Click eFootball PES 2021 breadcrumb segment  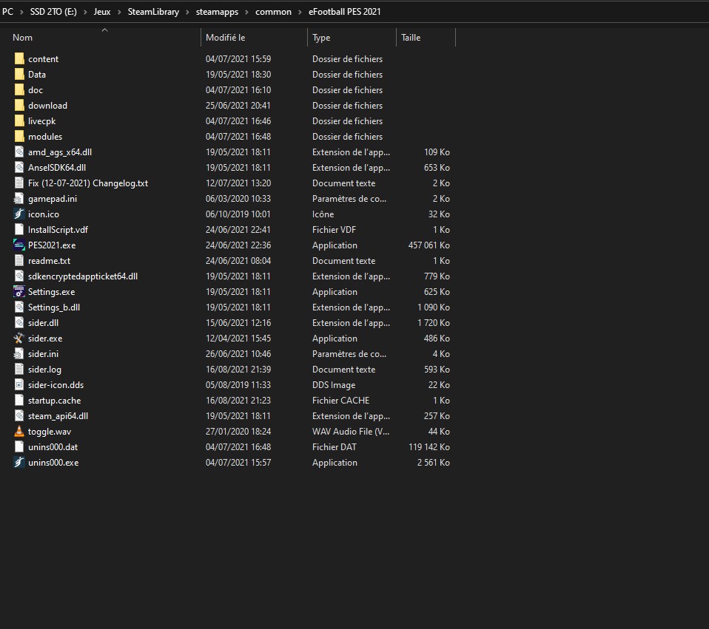tap(345, 12)
